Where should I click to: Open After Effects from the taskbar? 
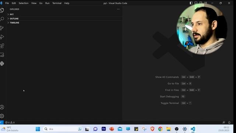[104, 129]
